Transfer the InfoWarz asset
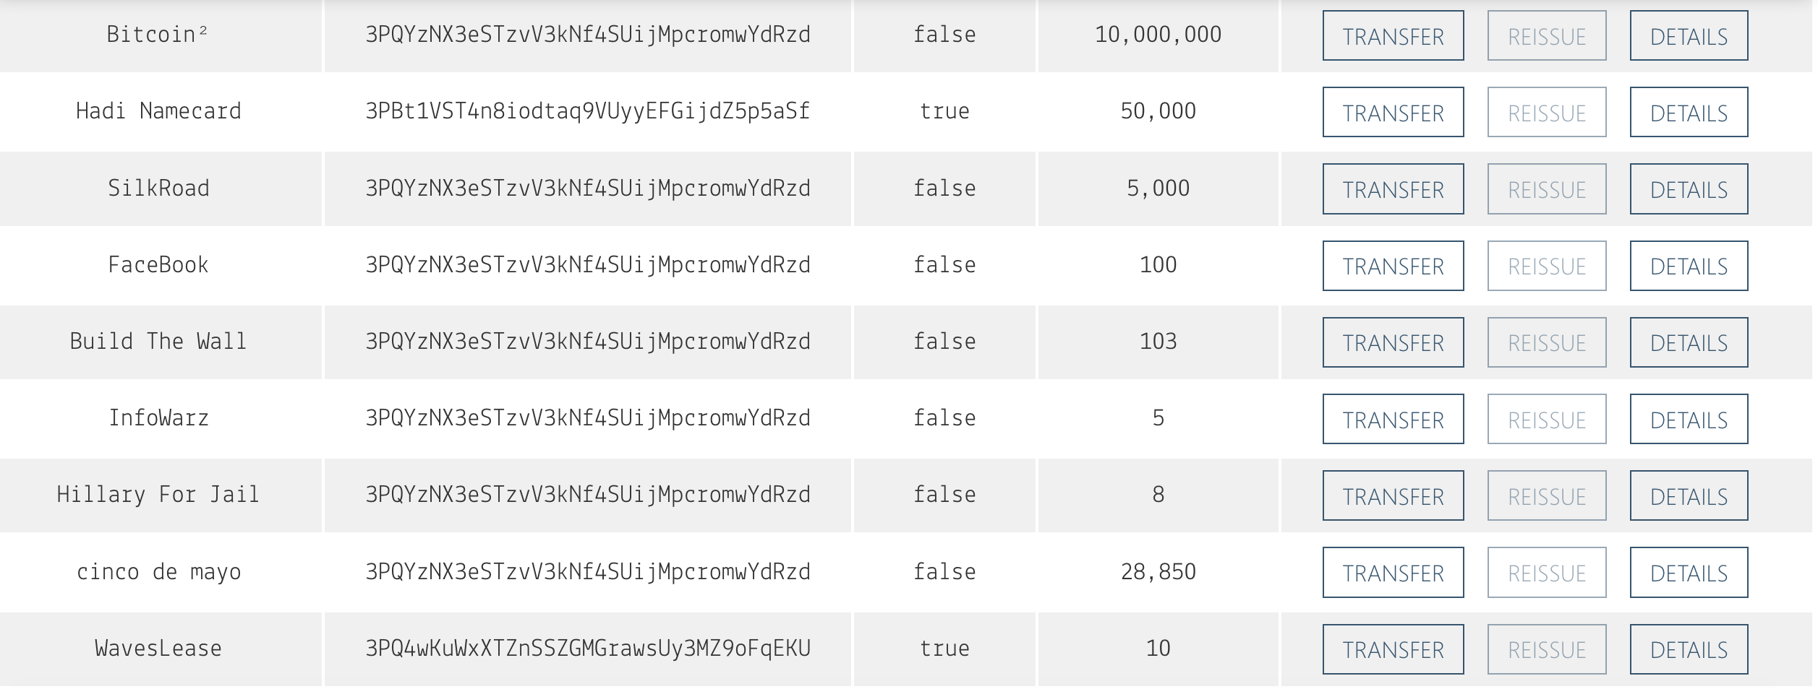Screen dimensions: 1818x689 (1393, 420)
